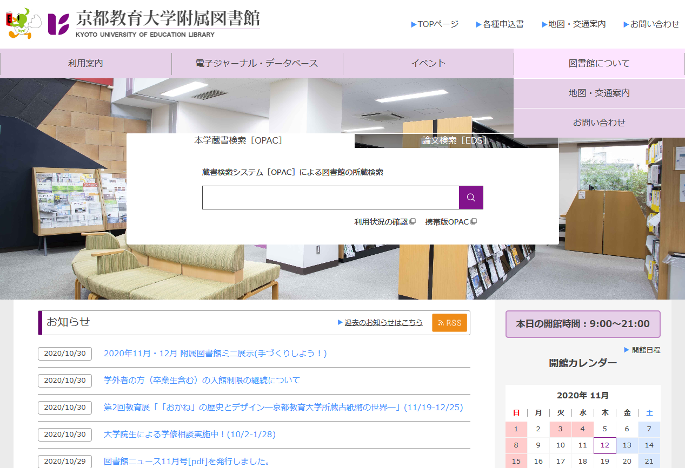
Task: Click the magnifying glass search button
Action: 471,198
